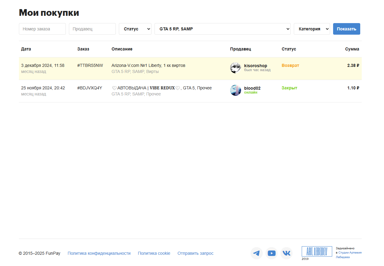Click Arizona-V.com №1 Liberty description
Image resolution: width=384 pixels, height=266 pixels.
[x=148, y=65]
